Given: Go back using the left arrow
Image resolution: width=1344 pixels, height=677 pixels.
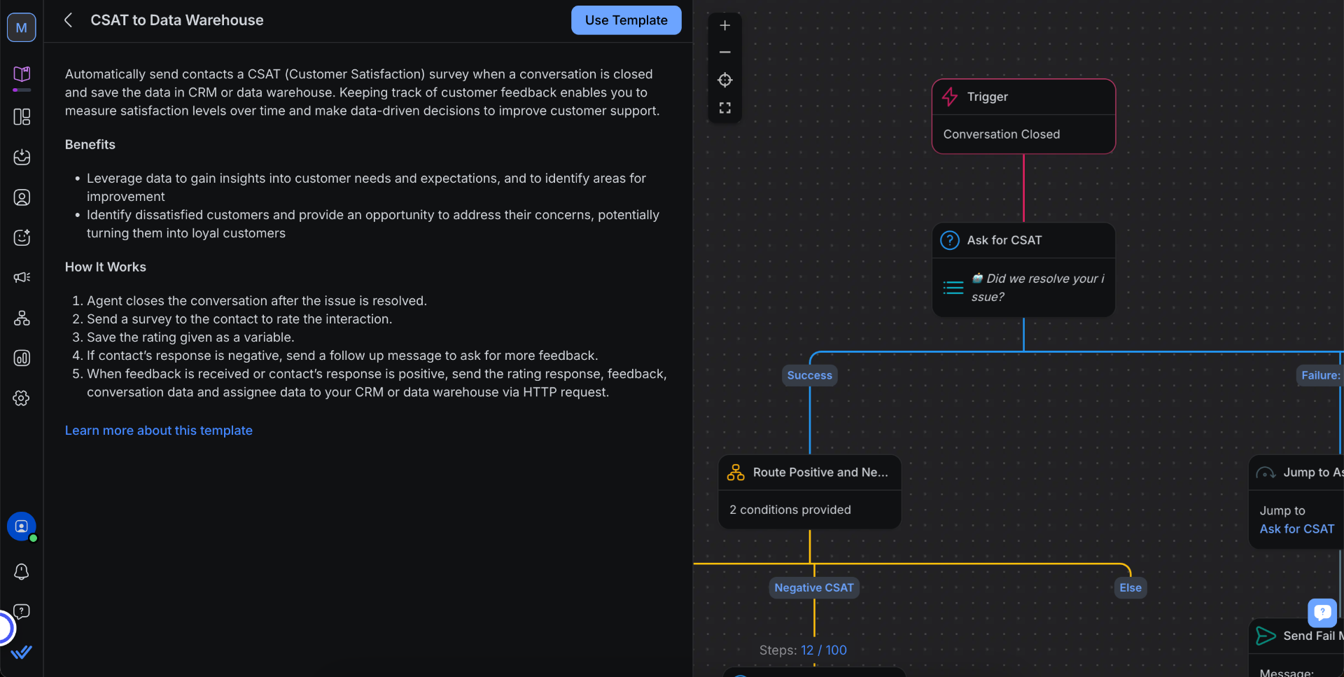Looking at the screenshot, I should [69, 20].
